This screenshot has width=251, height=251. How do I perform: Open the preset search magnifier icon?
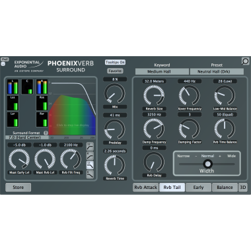tap(245, 61)
